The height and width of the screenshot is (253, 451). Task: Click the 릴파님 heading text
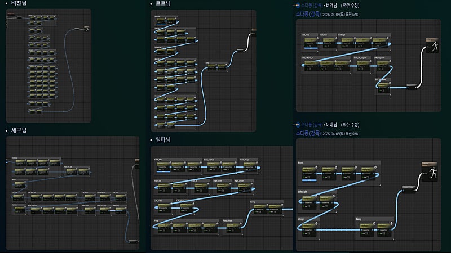[163, 139]
